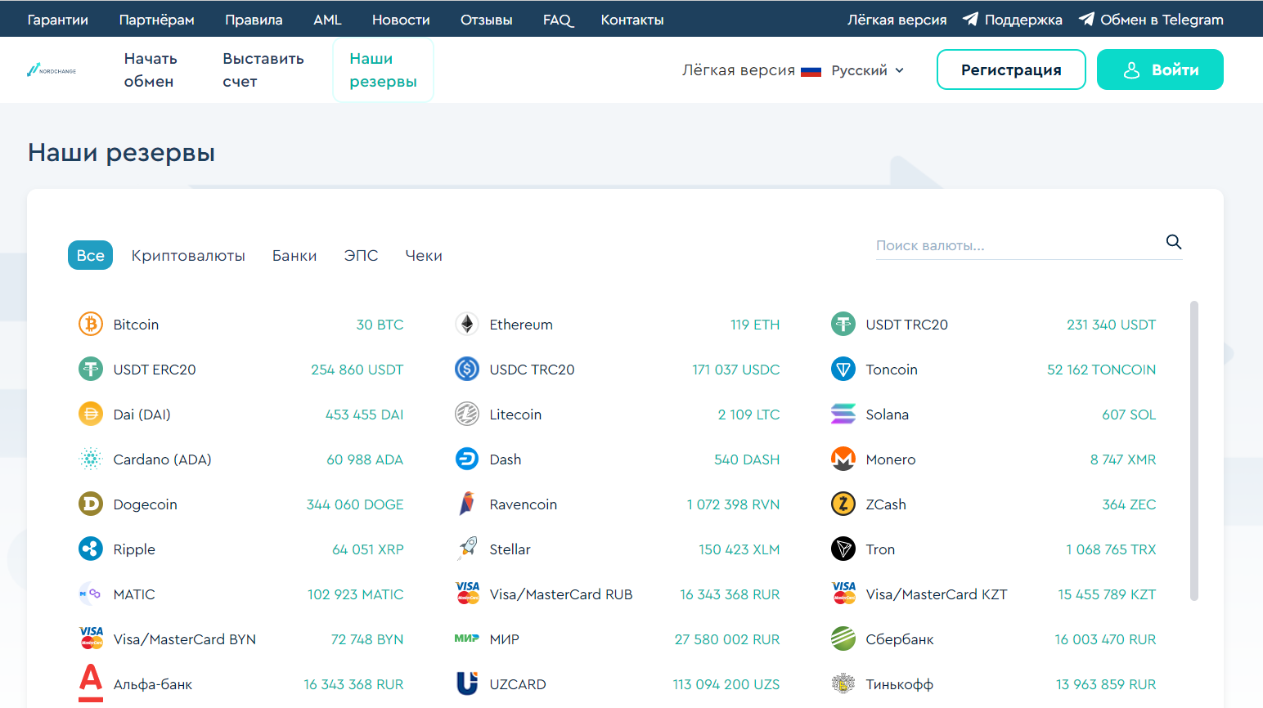Image resolution: width=1263 pixels, height=708 pixels.
Task: Click the USDC TRC20 icon
Action: 467,370
